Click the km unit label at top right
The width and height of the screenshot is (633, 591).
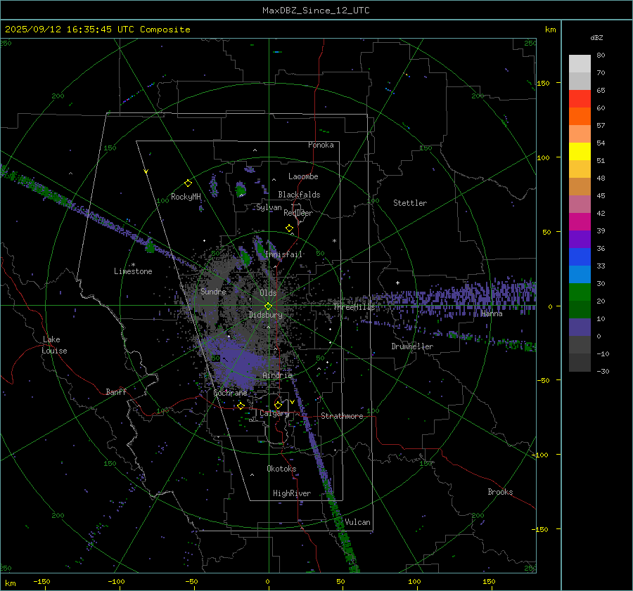550,30
